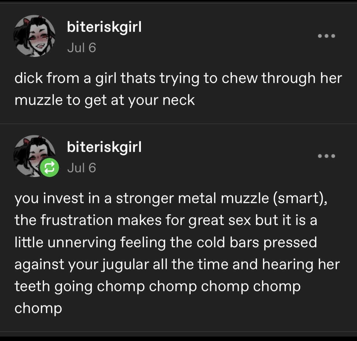Tap the avatar on the reblogged post
357x341 pixels.
tap(34, 156)
